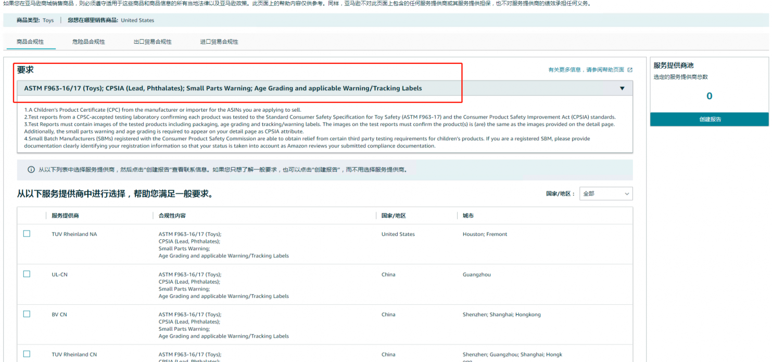The height and width of the screenshot is (362, 772).
Task: Click the selected provider count 0
Action: point(709,96)
